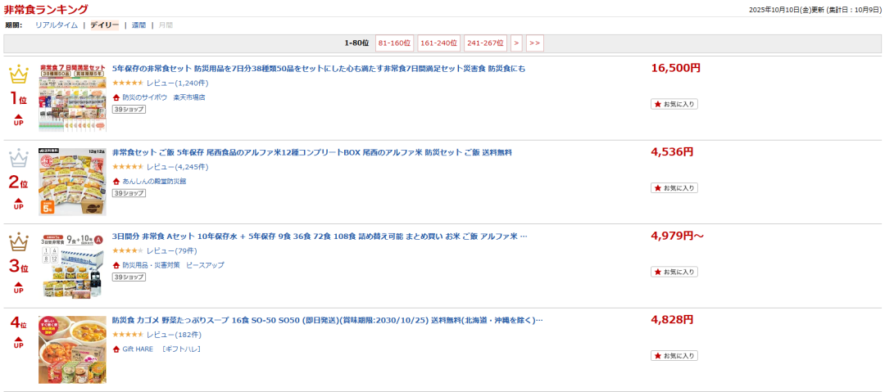The image size is (885, 392).
Task: Click the star rating of the 3位 item
Action: point(128,251)
